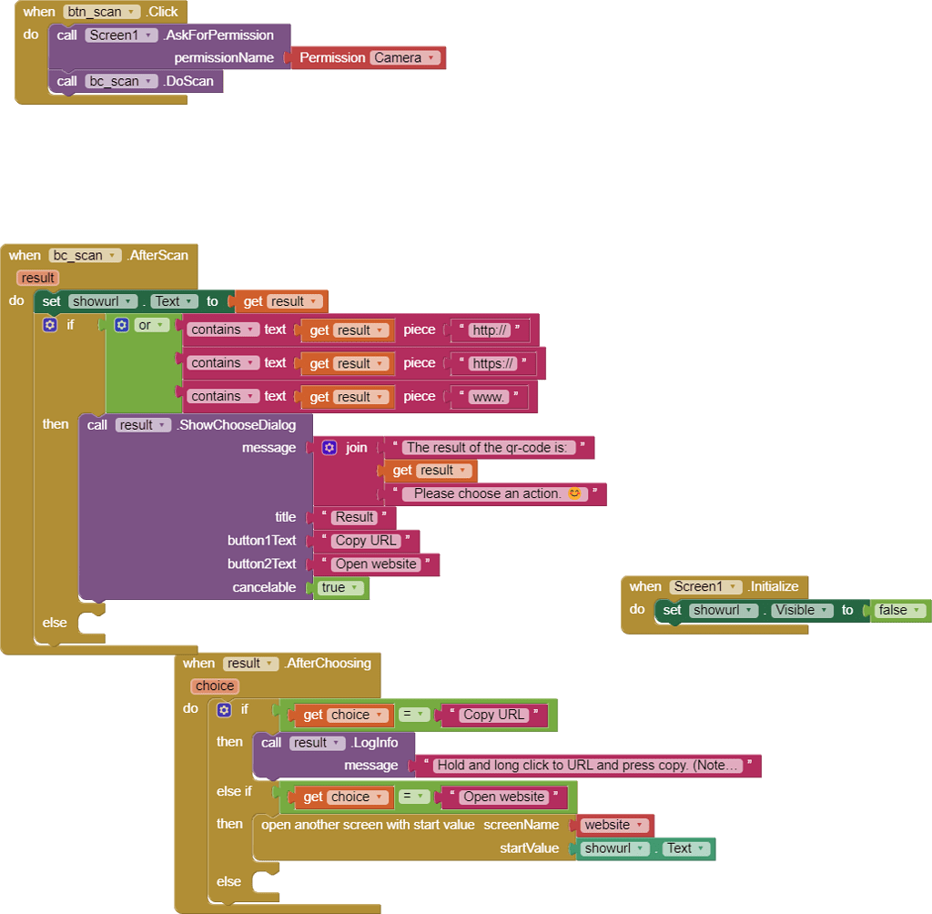This screenshot has width=932, height=914.
Task: Expand the Camera permission dropdown
Action: coord(406,57)
